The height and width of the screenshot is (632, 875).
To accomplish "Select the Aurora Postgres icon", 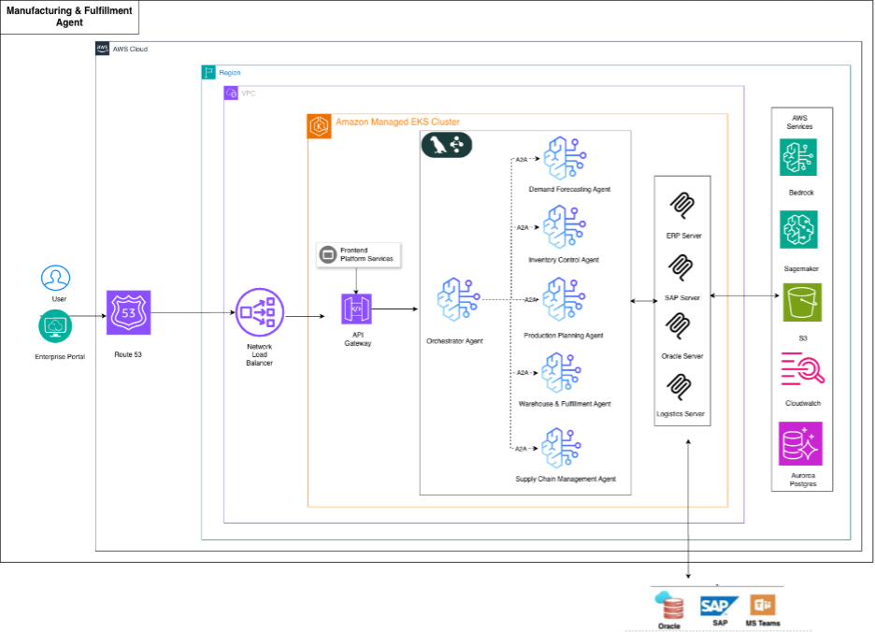I will (801, 444).
